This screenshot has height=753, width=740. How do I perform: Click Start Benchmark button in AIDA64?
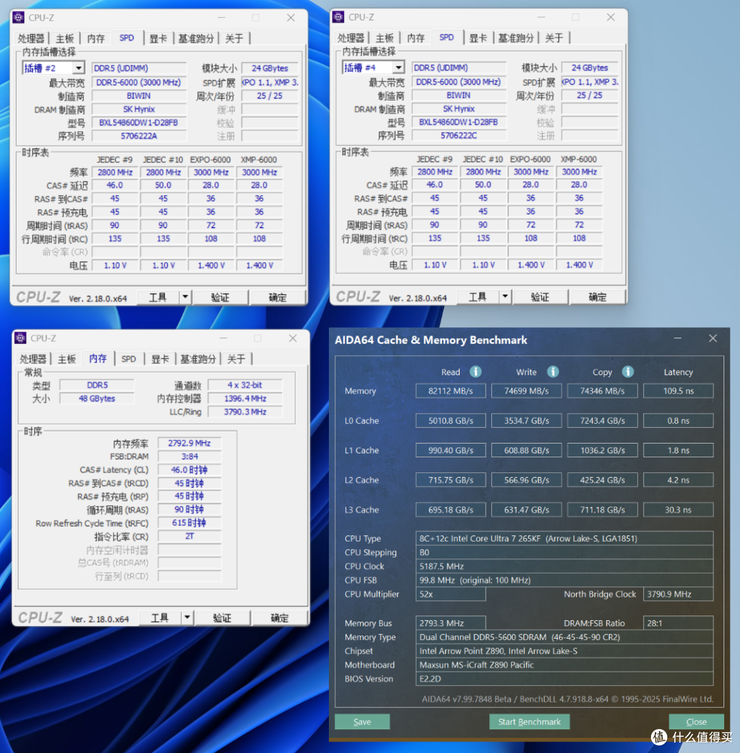pos(530,722)
